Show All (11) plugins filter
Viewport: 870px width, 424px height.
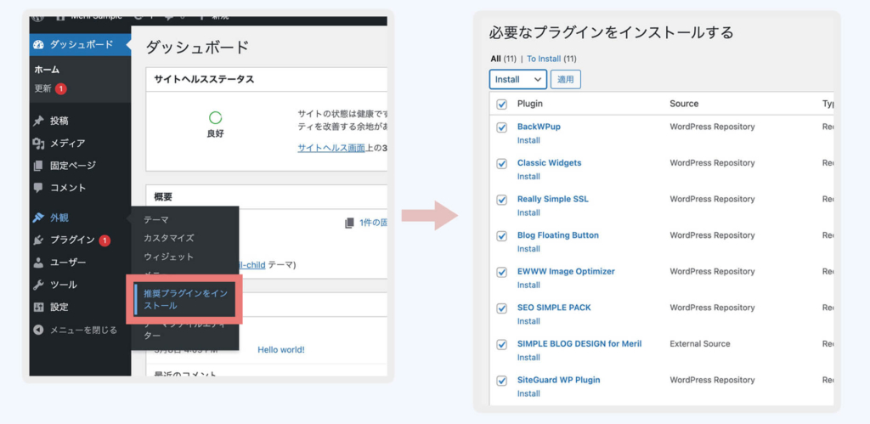(x=503, y=59)
